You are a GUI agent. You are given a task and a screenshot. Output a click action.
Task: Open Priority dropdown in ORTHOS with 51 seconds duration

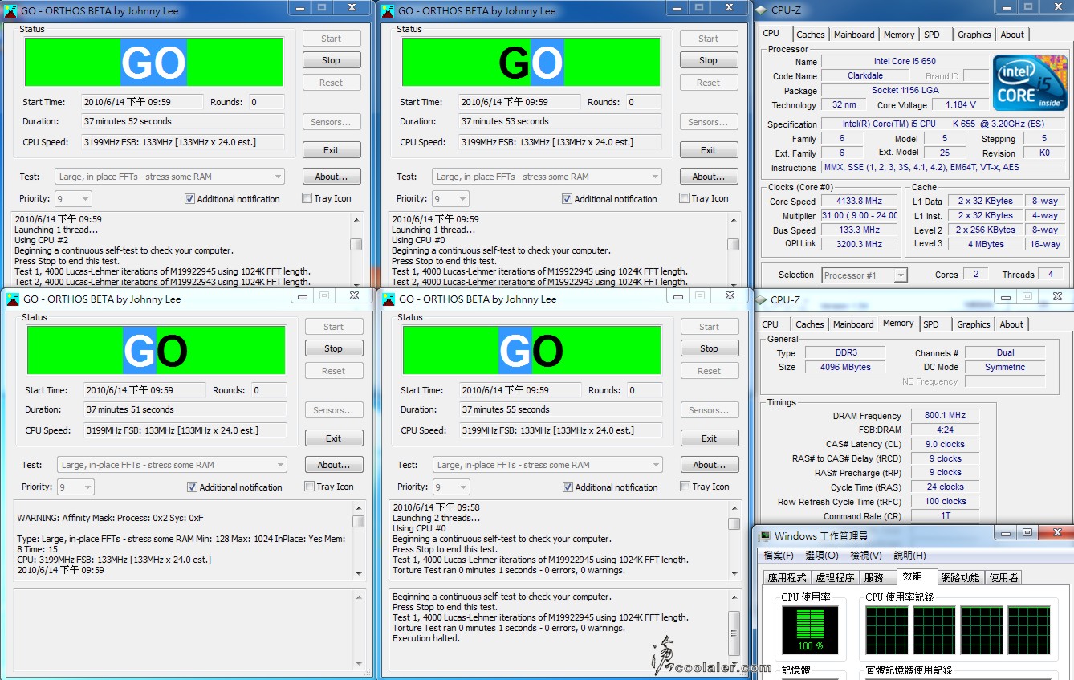click(x=75, y=487)
